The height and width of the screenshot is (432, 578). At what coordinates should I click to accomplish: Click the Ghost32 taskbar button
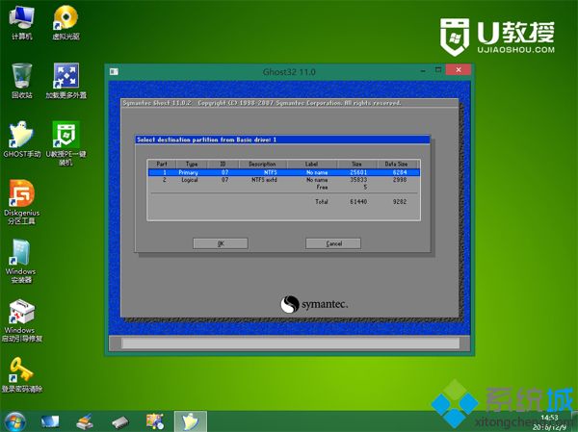coord(190,421)
